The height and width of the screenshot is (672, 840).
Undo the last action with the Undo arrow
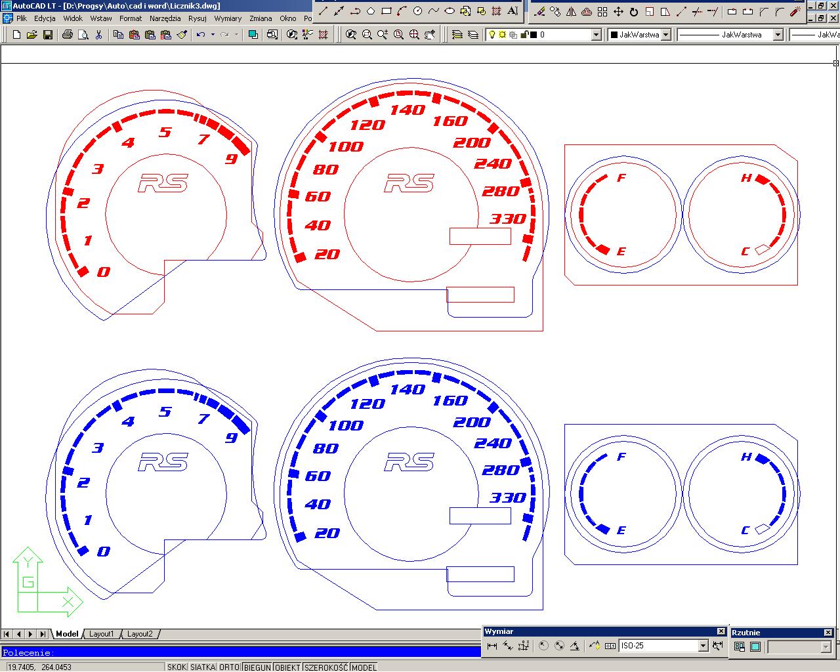tap(201, 35)
